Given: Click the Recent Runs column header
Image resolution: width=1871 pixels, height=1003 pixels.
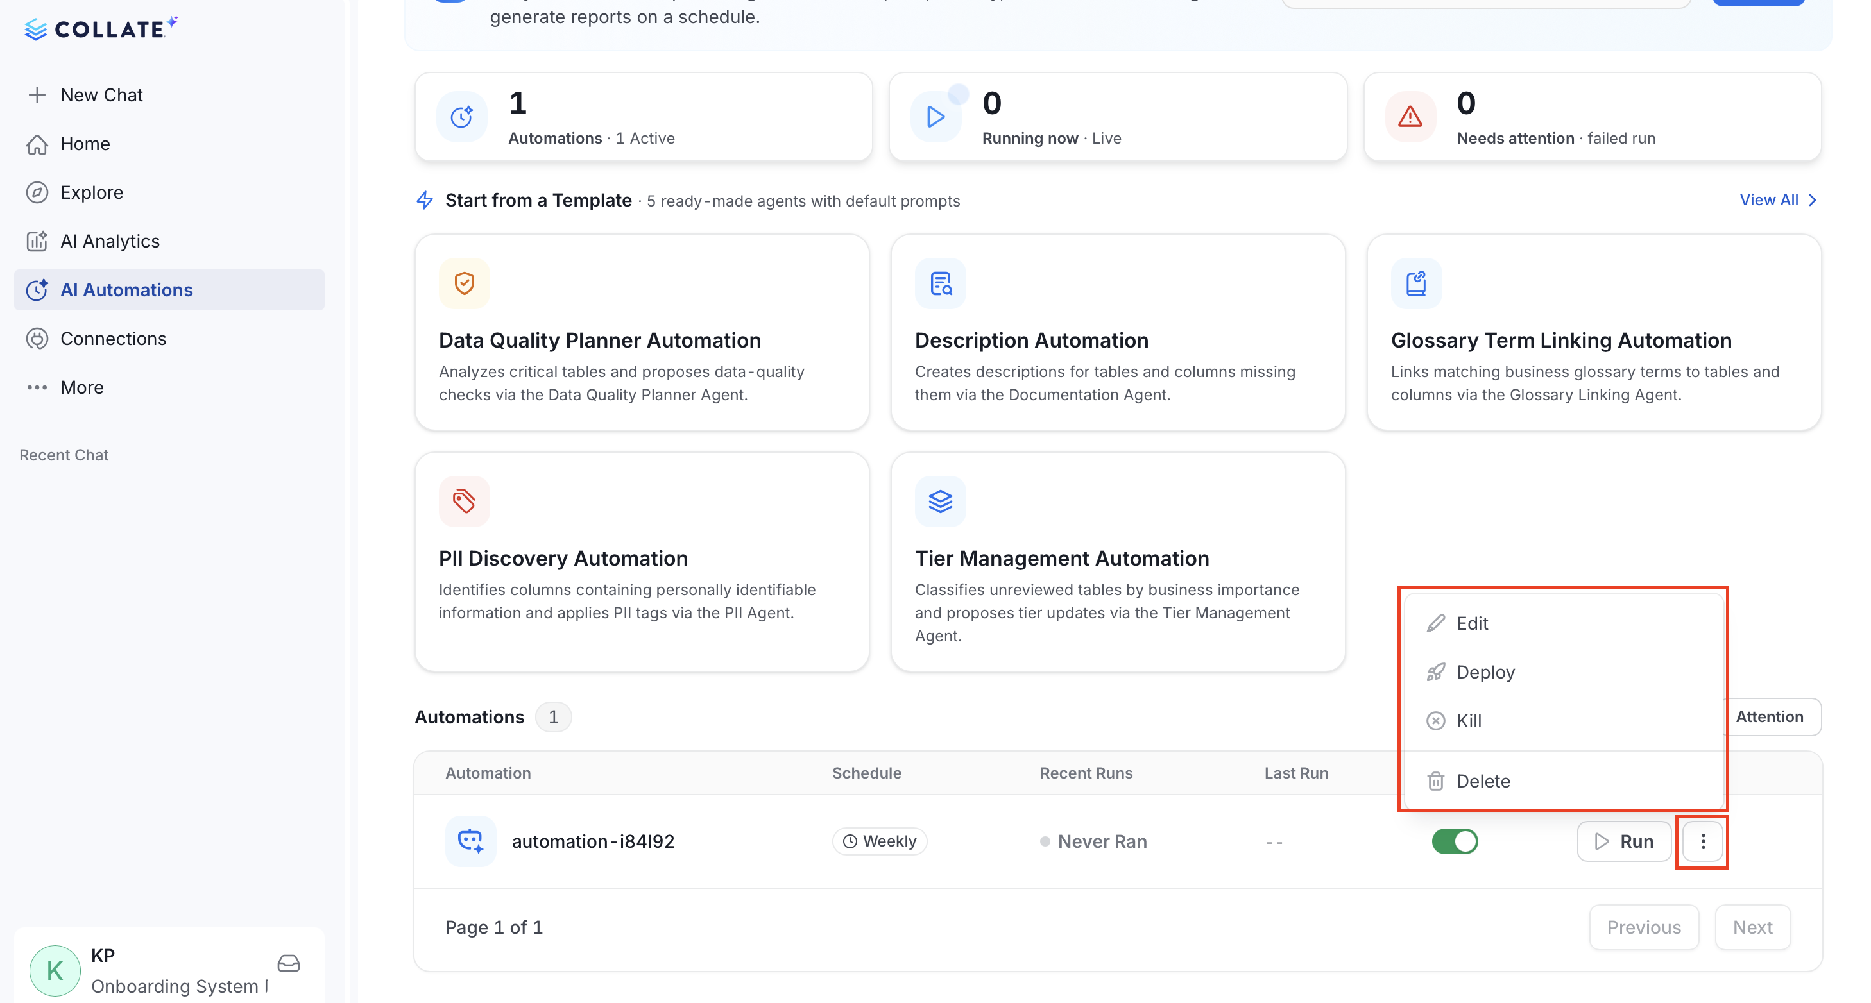Looking at the screenshot, I should [x=1086, y=773].
